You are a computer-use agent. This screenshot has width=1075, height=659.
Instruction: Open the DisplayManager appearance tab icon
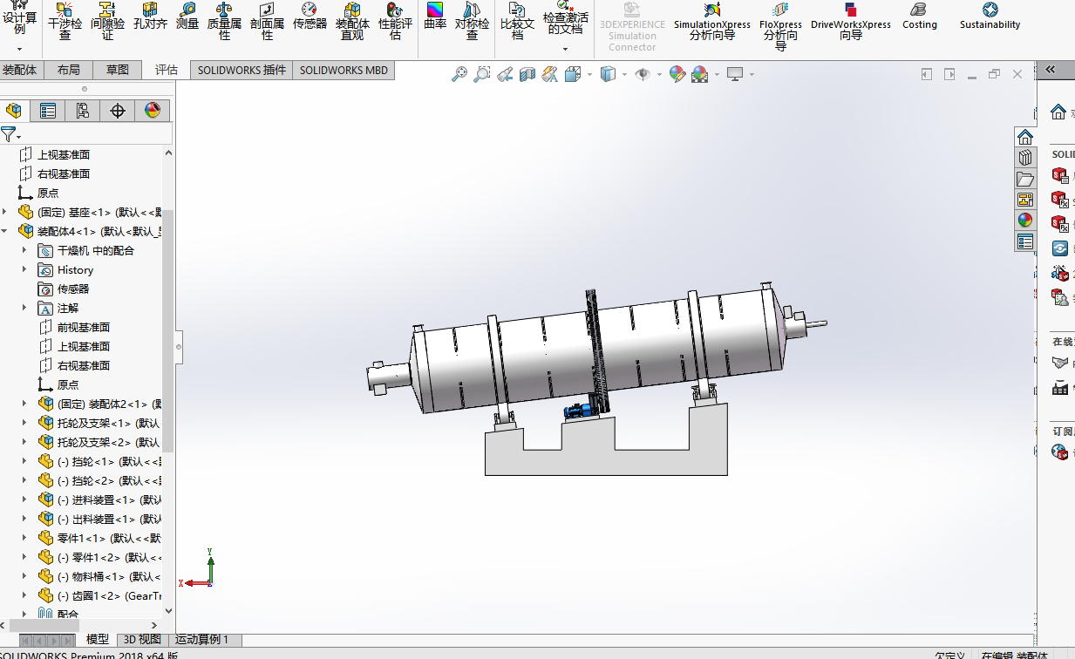[x=153, y=111]
